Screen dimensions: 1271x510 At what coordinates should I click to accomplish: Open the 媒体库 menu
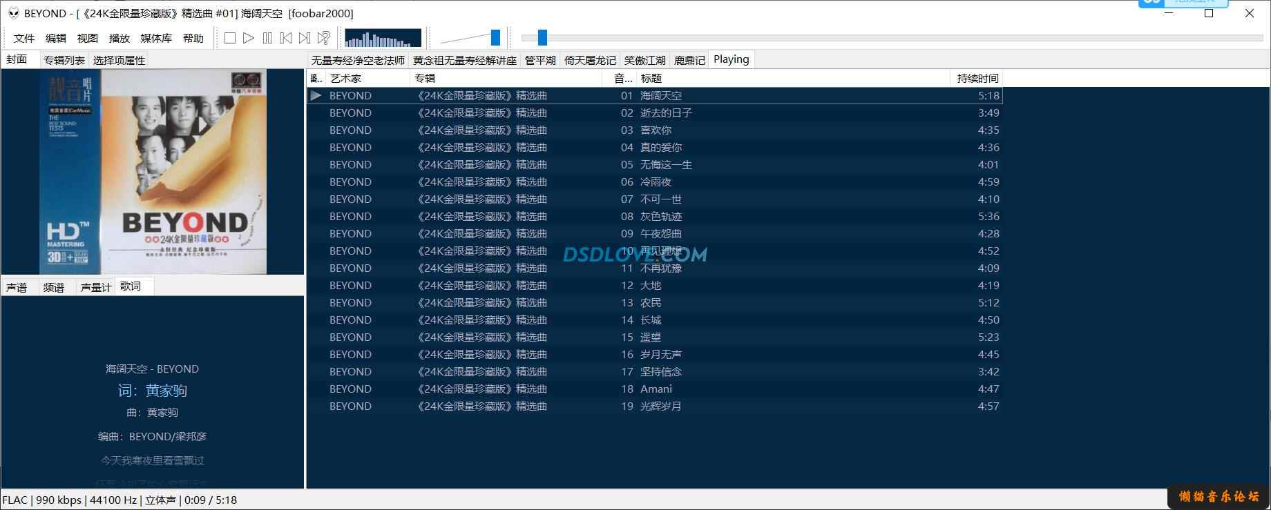click(x=156, y=38)
